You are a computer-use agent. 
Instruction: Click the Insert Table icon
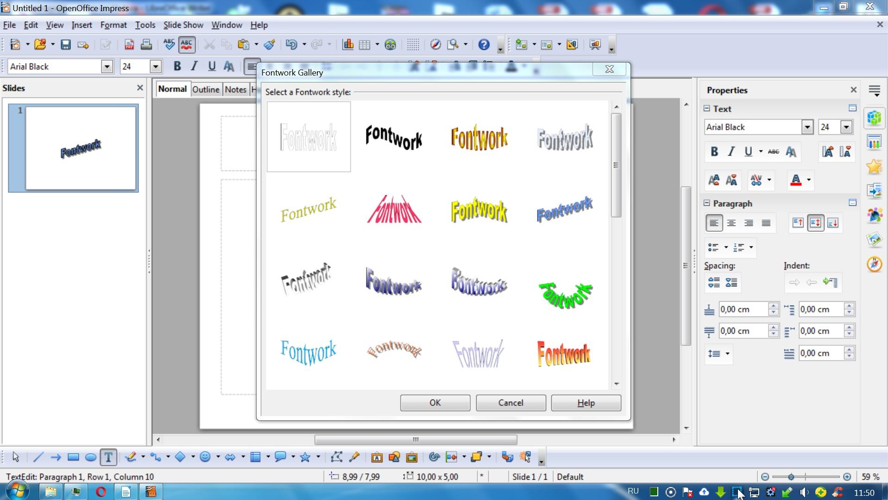[365, 44]
